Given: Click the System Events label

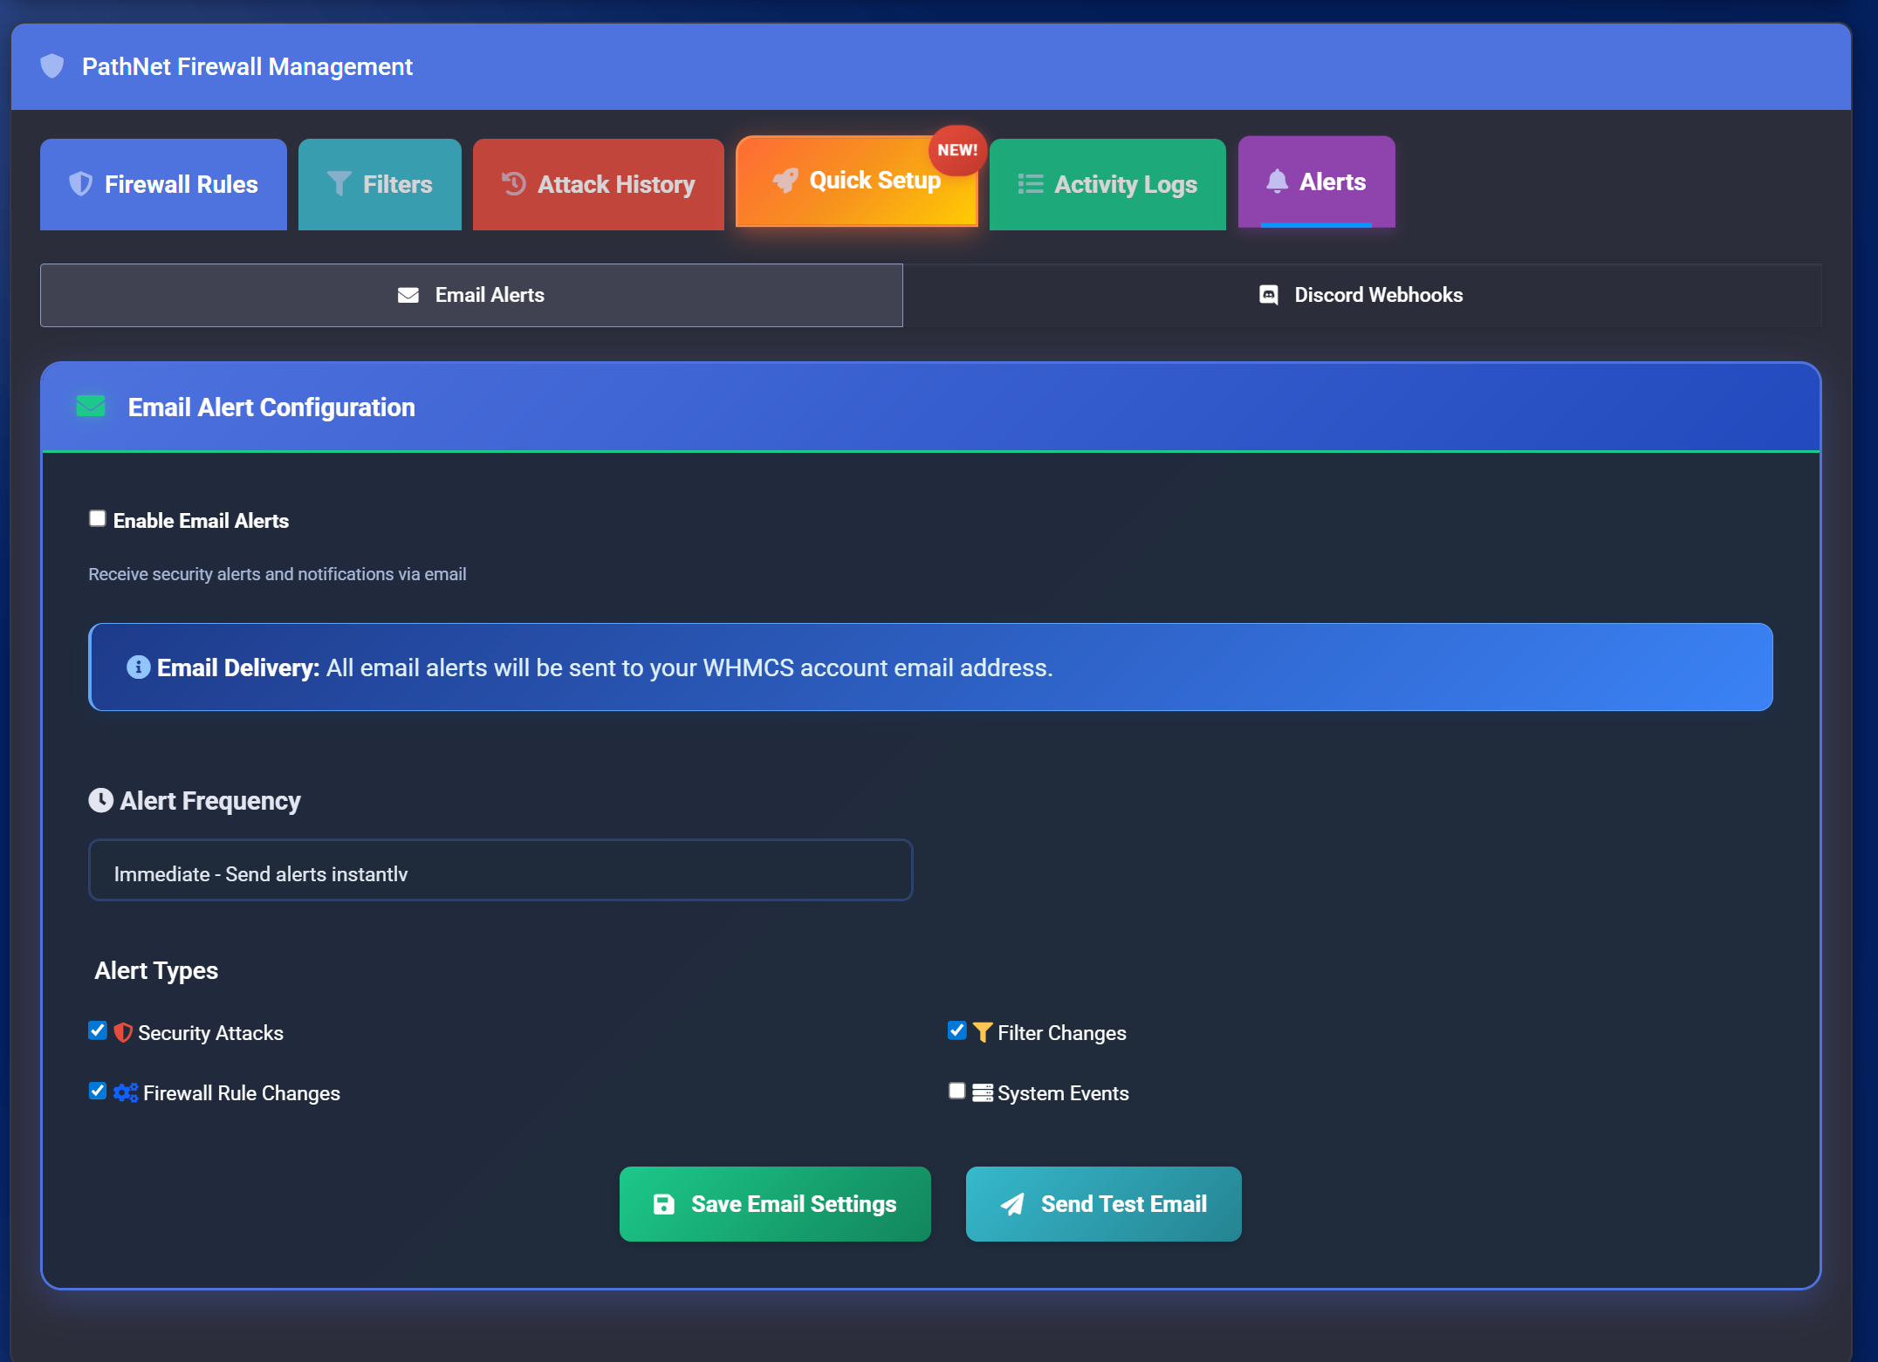Looking at the screenshot, I should pyautogui.click(x=1063, y=1093).
